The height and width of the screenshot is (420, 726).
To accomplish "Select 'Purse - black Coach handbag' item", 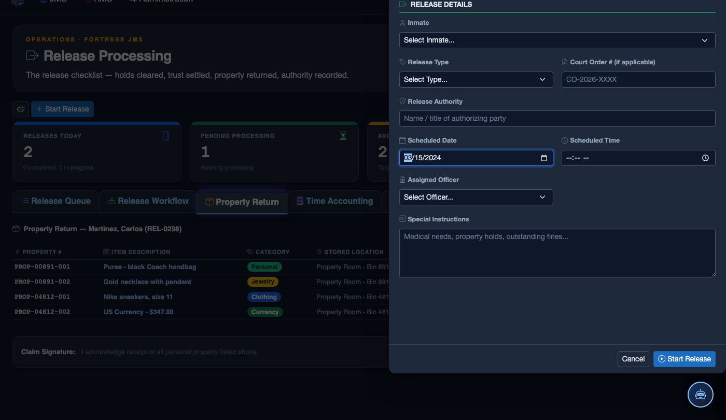I will tap(150, 267).
